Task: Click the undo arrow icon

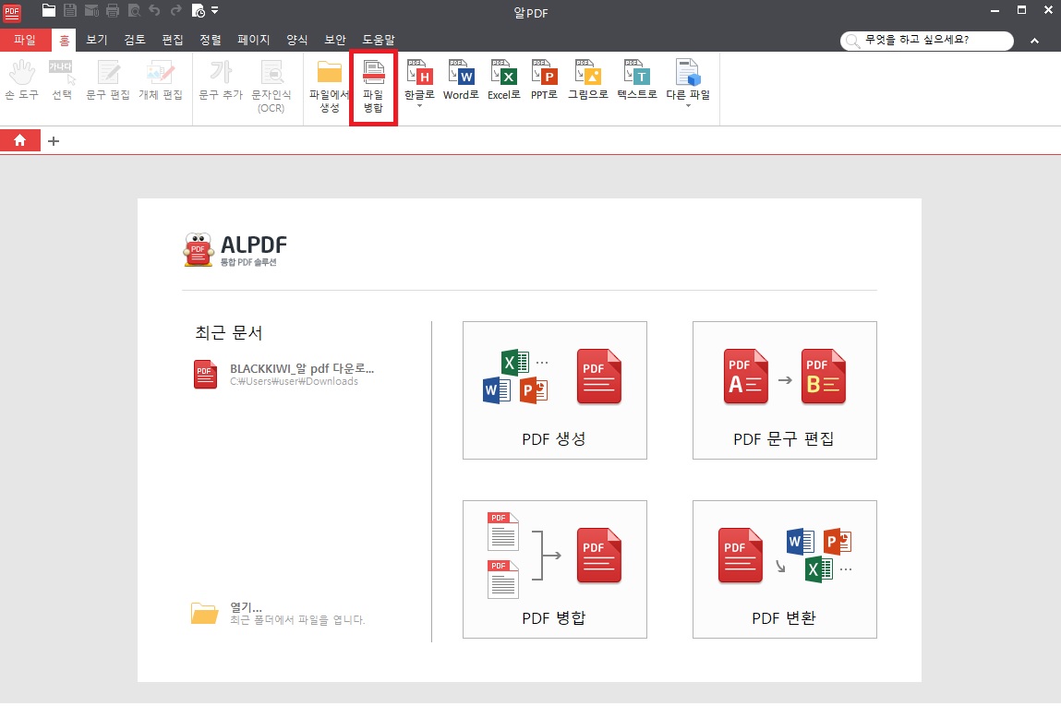Action: (x=155, y=10)
